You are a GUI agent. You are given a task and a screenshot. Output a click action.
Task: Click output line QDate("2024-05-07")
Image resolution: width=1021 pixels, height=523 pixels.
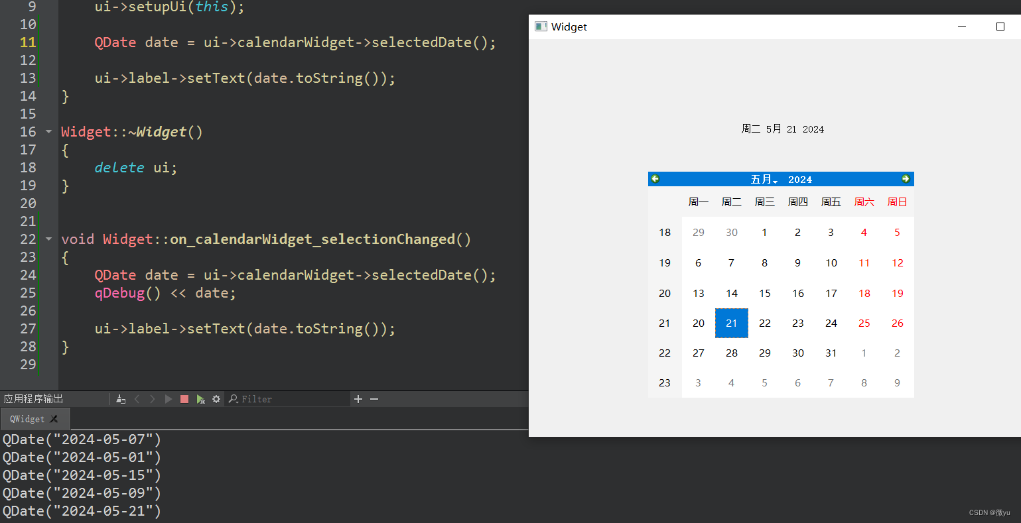82,439
